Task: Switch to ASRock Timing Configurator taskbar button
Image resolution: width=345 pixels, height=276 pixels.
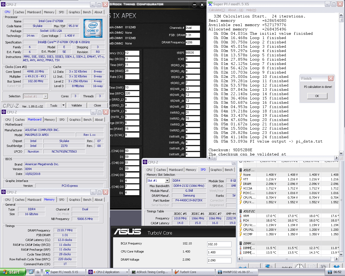Action: click(x=151, y=272)
